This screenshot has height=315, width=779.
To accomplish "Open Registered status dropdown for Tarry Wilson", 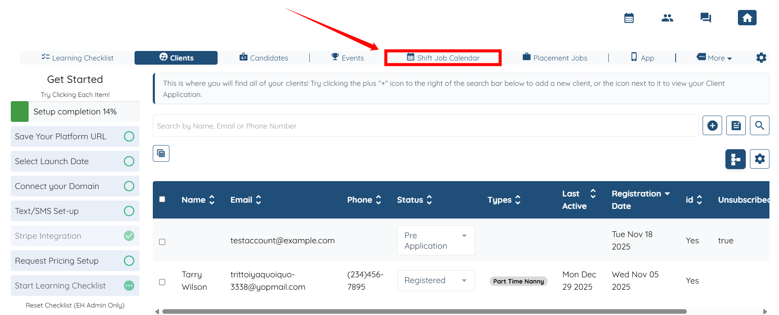I will (436, 281).
